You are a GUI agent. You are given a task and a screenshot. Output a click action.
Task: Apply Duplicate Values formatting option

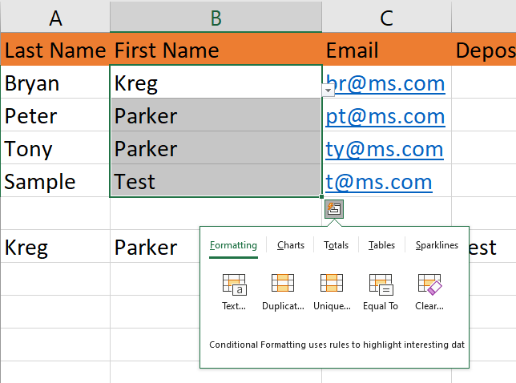pyautogui.click(x=283, y=285)
